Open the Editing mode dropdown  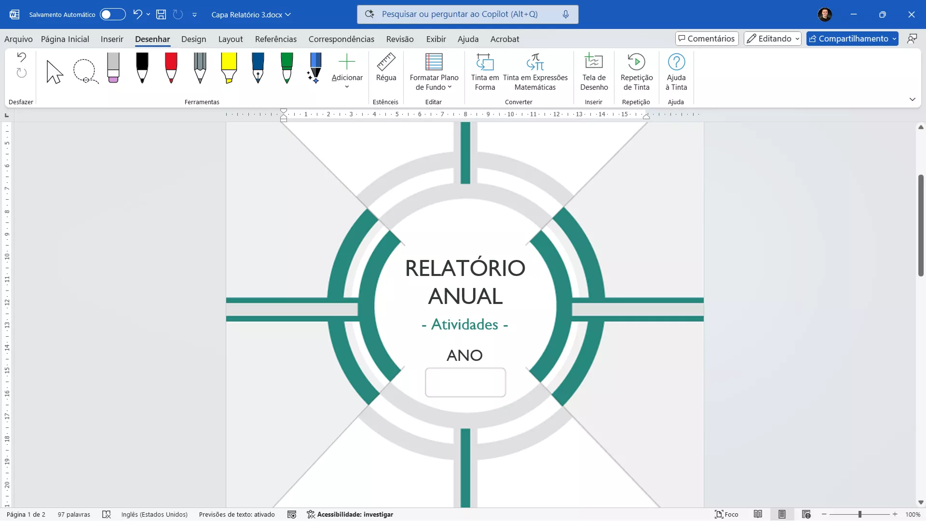[772, 39]
